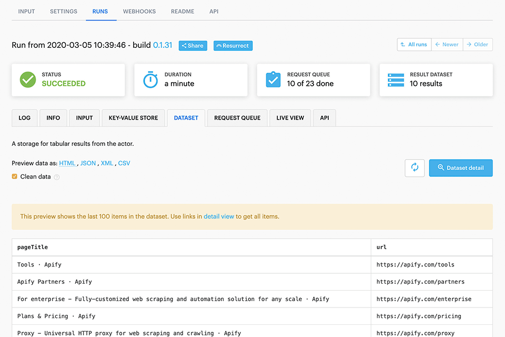Screen dimensions: 505x337
Task: Toggle the Clean data checkbox
Action: (x=15, y=176)
